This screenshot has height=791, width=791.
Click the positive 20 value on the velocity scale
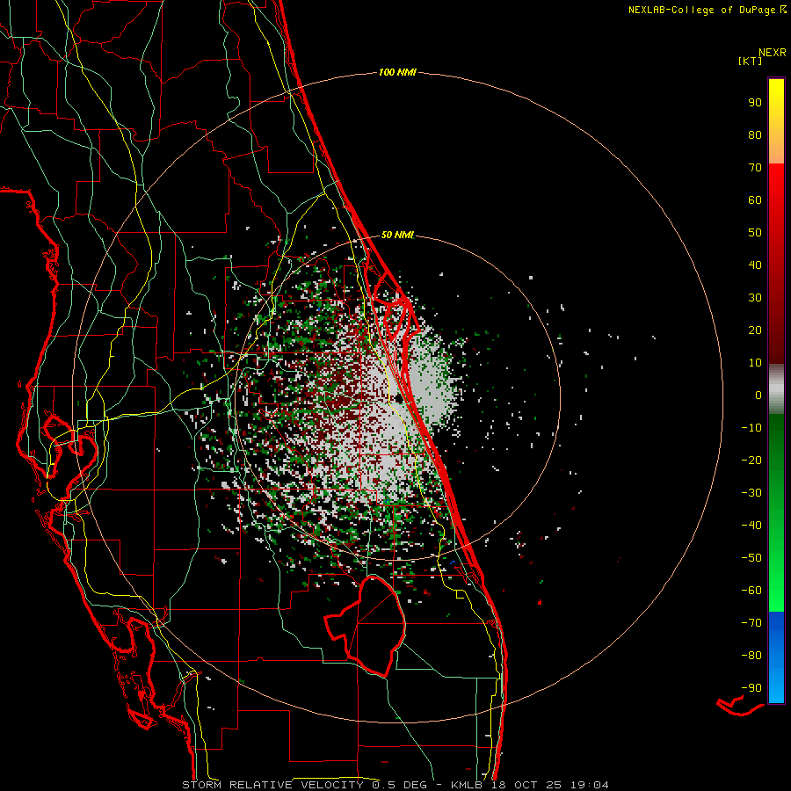click(755, 330)
